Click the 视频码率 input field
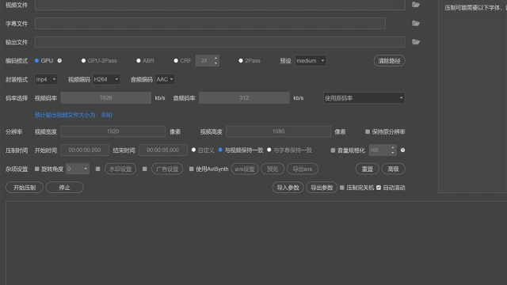Screen dimensions: 507x285 pyautogui.click(x=106, y=98)
